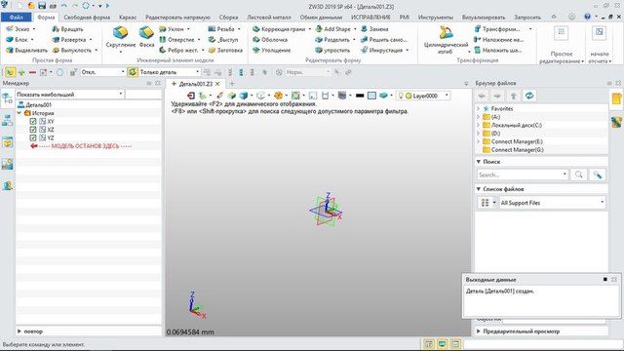The width and height of the screenshot is (624, 351).
Task: Toggle the XZ plane checkbox
Action: 33,130
